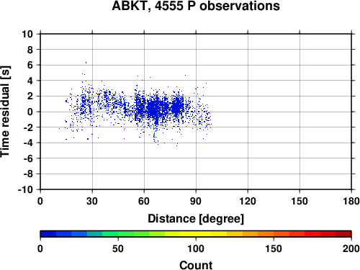This screenshot has height=270, width=360.
Task: Click the dark blue start of the colorbar
Action: 48,234
